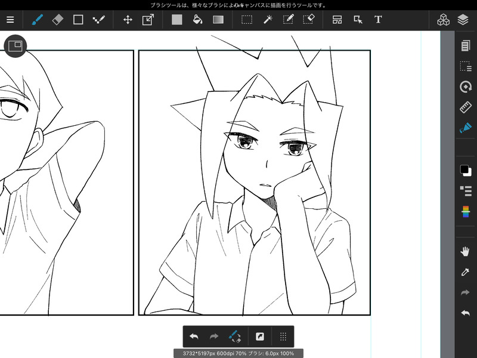The height and width of the screenshot is (358, 477).
Task: Open the selection menu icon in sidebar
Action: (466, 66)
